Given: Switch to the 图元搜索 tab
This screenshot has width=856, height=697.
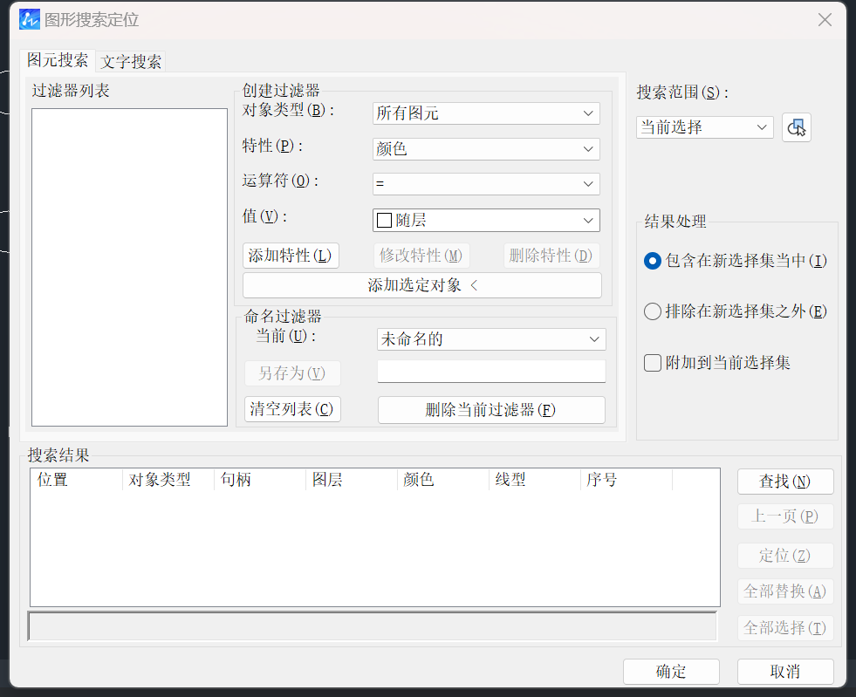Looking at the screenshot, I should tap(57, 62).
